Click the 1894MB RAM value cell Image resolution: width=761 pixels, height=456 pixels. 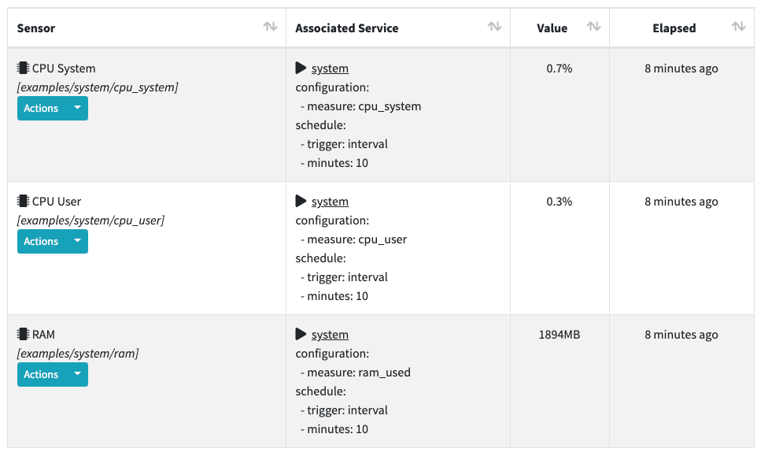pyautogui.click(x=559, y=335)
